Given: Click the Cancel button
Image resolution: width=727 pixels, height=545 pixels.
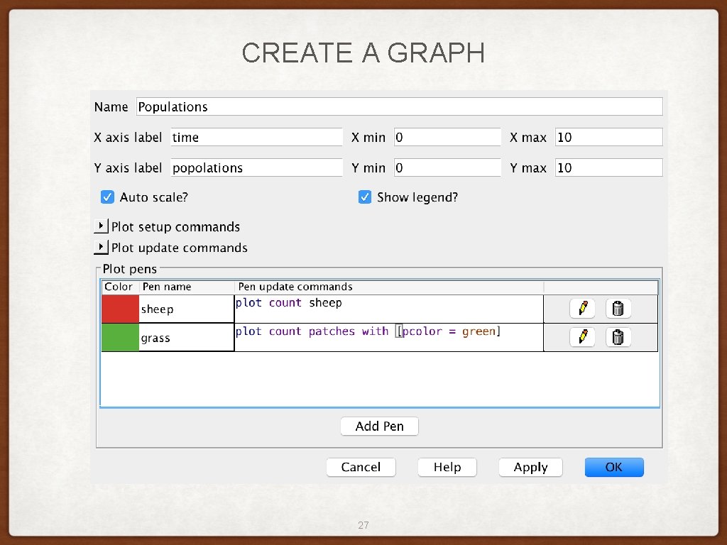Looking at the screenshot, I should [361, 467].
